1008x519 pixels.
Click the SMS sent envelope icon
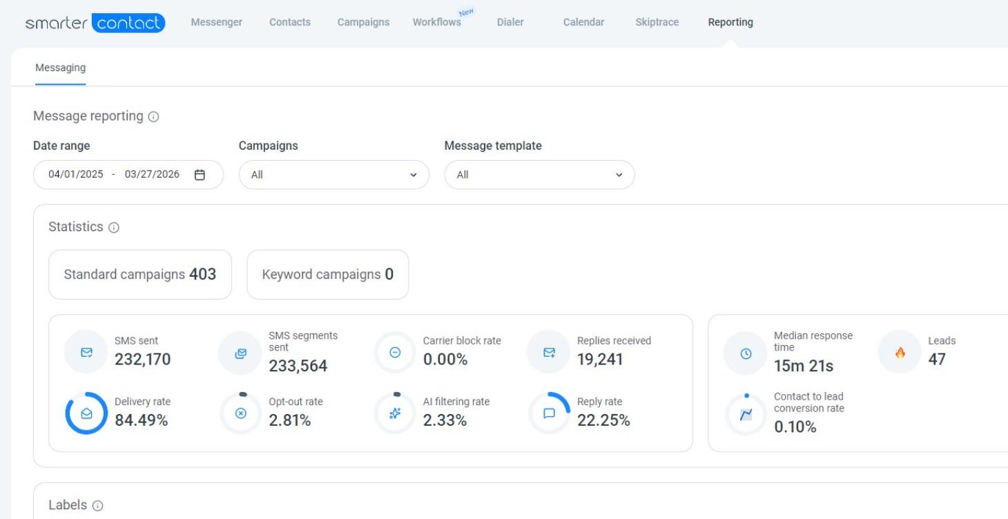click(x=86, y=353)
